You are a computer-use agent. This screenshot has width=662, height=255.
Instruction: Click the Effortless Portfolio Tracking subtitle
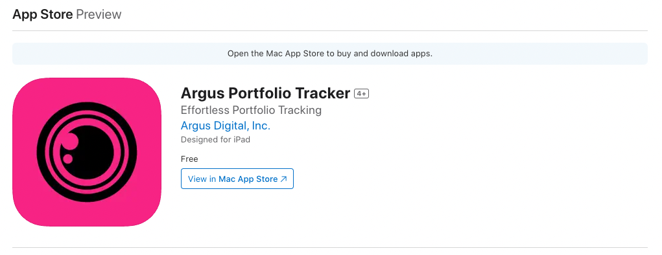coord(251,110)
